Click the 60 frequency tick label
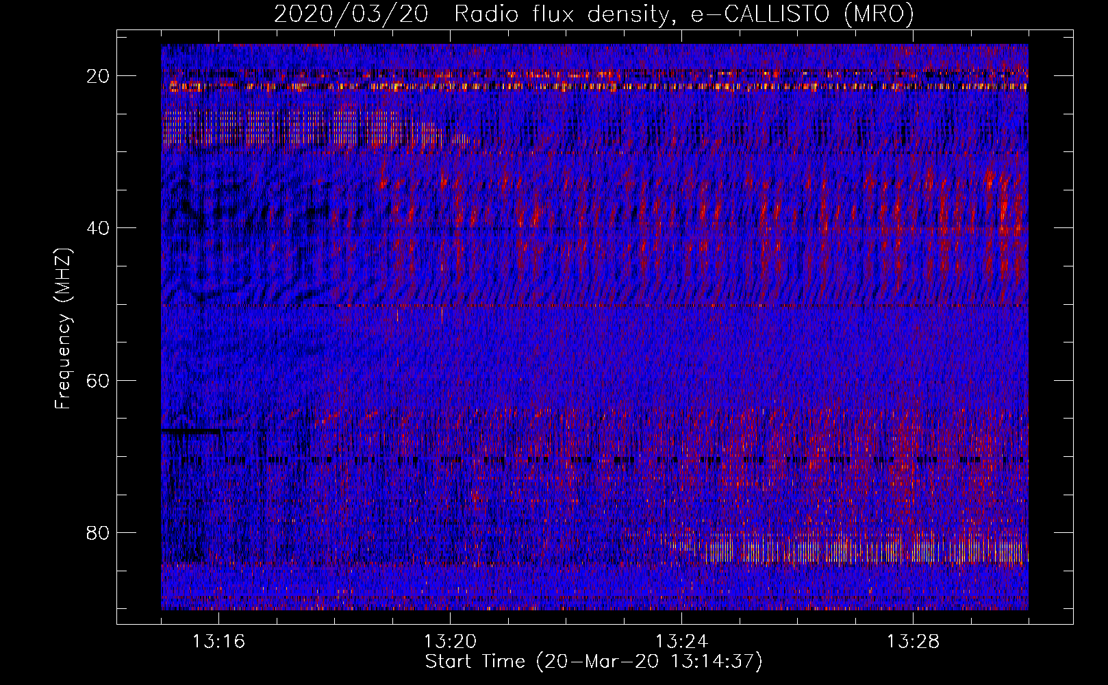1108x685 pixels. pos(98,380)
